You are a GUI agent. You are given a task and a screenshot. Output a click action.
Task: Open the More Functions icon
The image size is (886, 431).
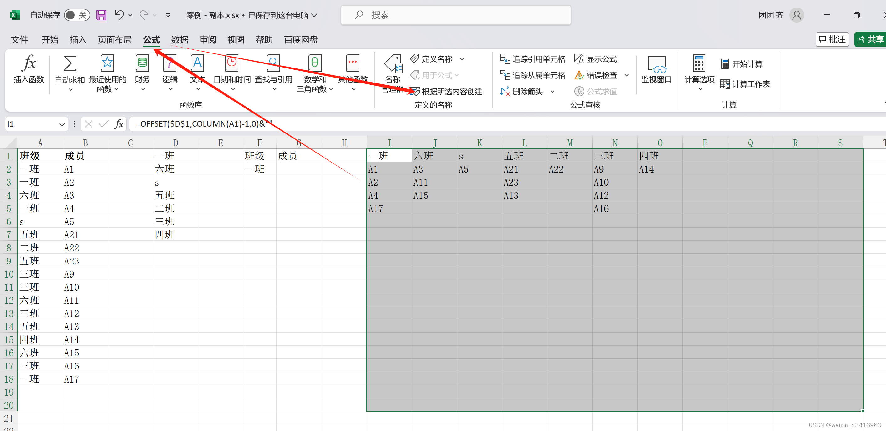[353, 64]
